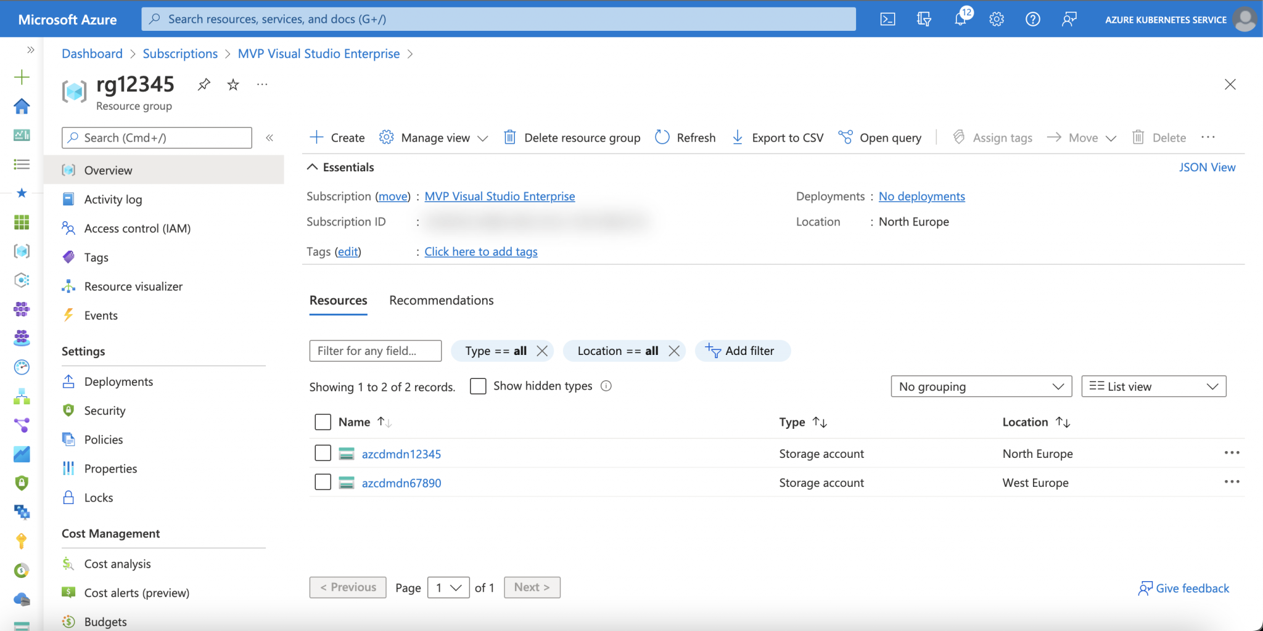Open Activity log in the resource menu

(x=112, y=199)
